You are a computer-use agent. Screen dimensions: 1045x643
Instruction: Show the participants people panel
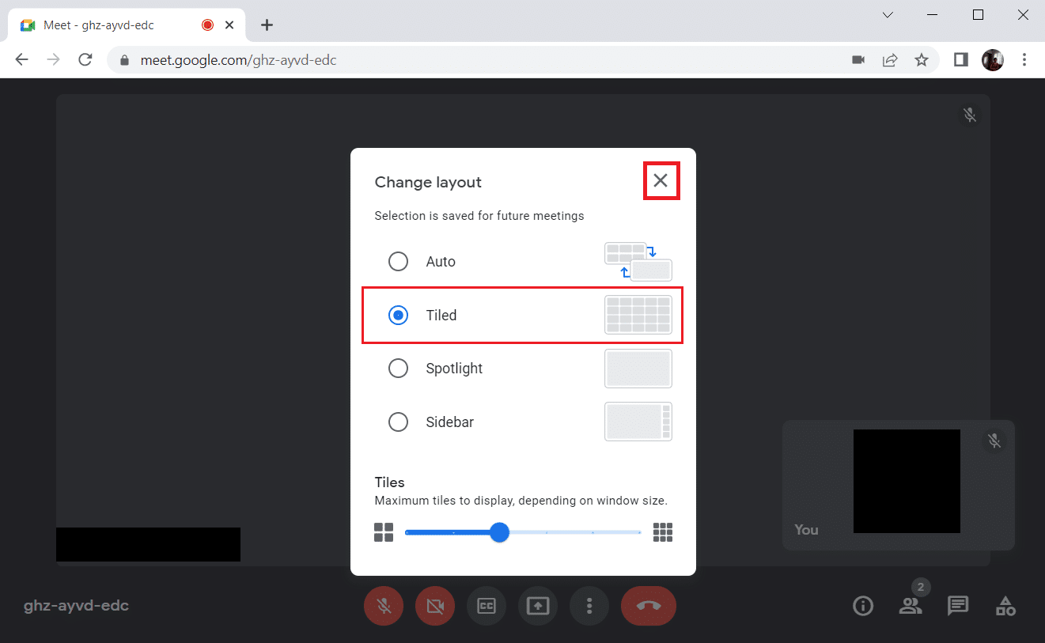pos(911,607)
